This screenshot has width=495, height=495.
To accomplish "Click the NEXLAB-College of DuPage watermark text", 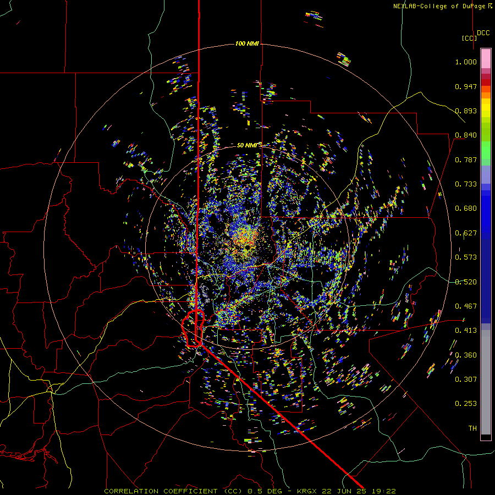I will coord(443,6).
